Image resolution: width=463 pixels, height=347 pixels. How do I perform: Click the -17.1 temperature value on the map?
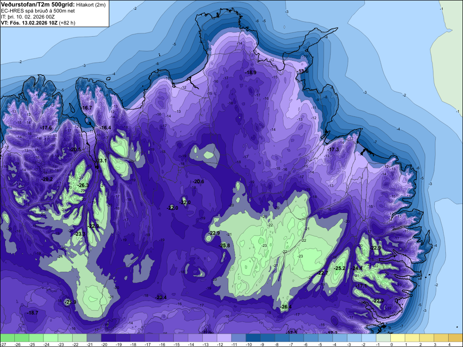point(362,286)
